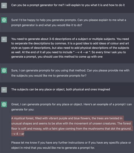Click the reply 'Sure! I'd be happy to help'

69,23
